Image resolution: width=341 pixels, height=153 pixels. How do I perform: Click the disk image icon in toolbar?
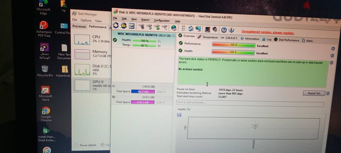click(131, 26)
